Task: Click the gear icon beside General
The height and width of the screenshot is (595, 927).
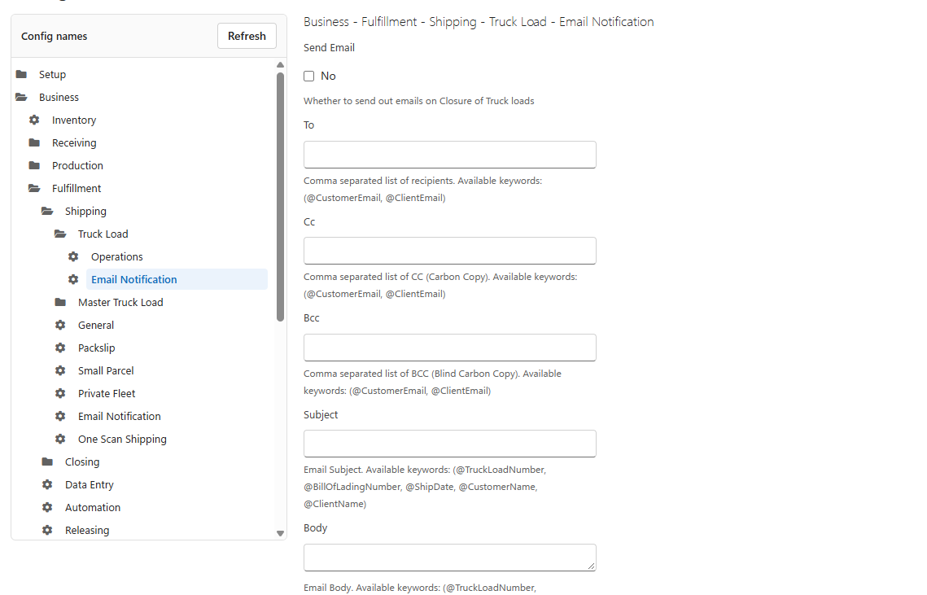Action: pos(60,325)
